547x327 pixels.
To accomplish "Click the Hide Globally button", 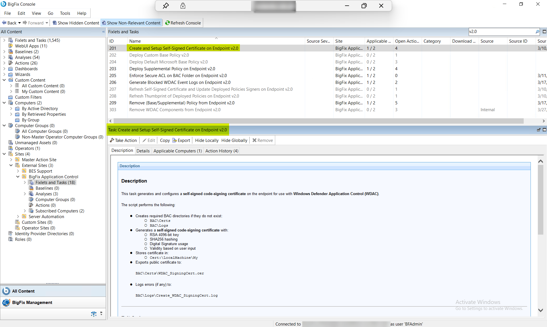I will [x=234, y=140].
